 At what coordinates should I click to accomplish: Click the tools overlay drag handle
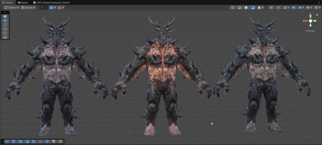click(x=5, y=13)
